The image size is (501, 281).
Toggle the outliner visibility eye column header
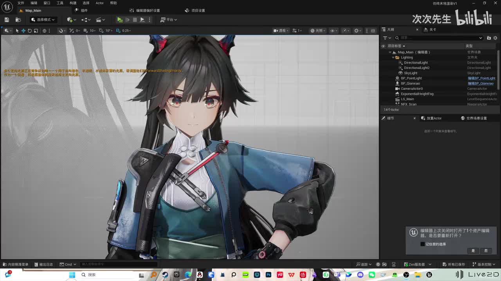point(383,46)
